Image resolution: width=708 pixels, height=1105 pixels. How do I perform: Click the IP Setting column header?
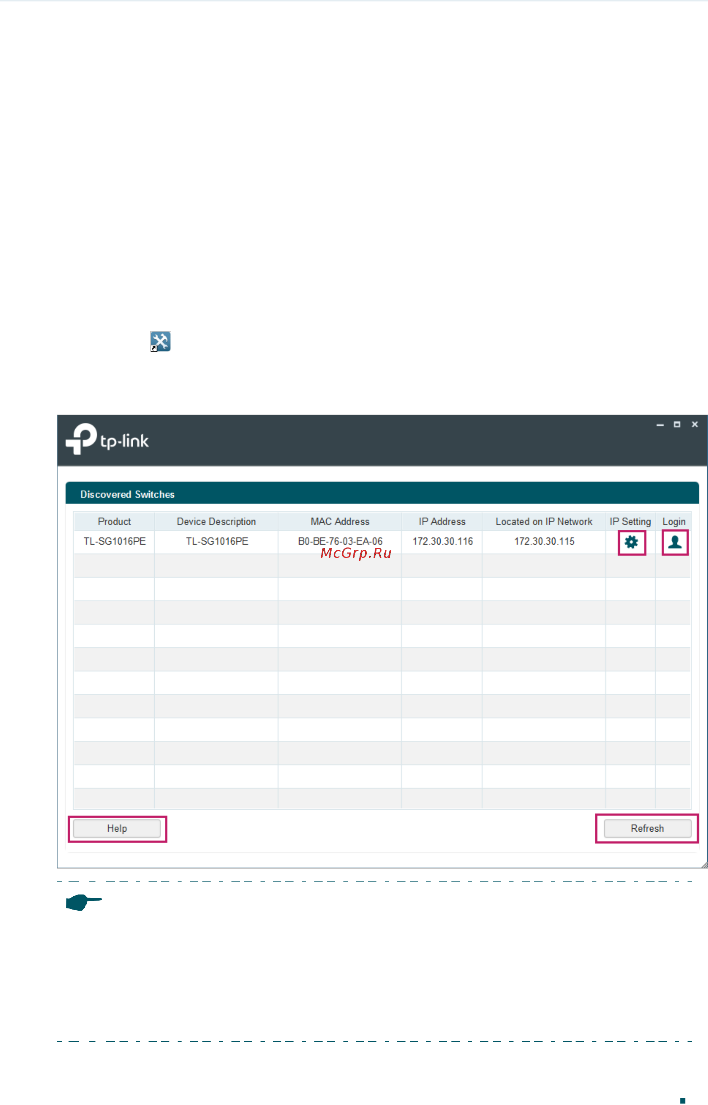click(x=630, y=522)
